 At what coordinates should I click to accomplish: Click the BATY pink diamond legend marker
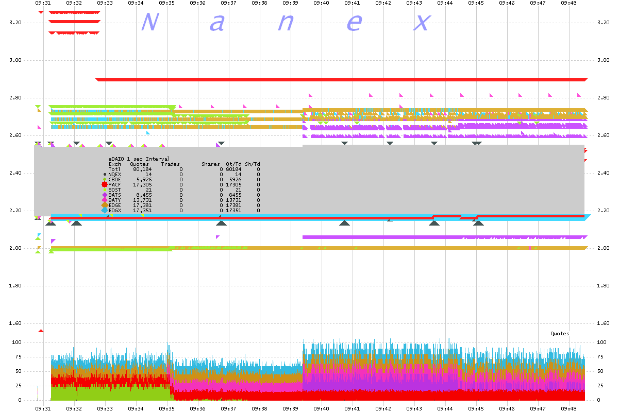tap(105, 200)
